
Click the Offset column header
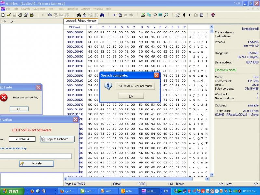(75, 27)
